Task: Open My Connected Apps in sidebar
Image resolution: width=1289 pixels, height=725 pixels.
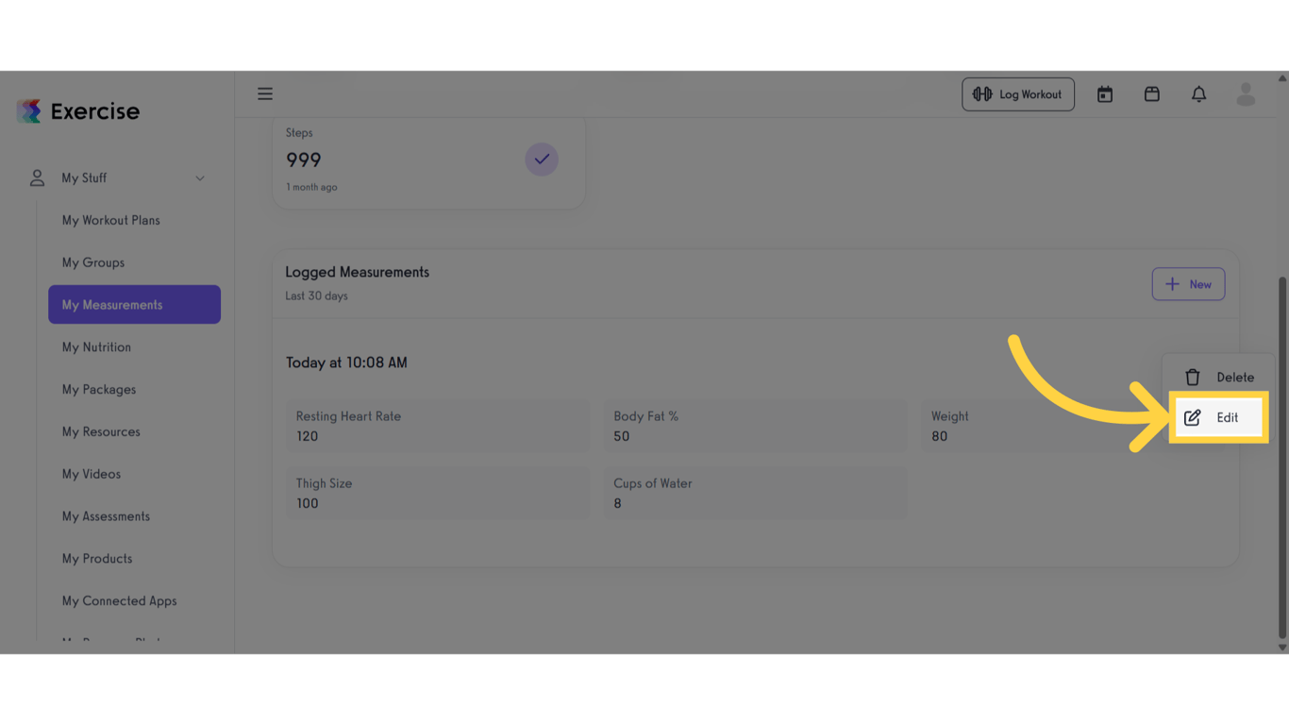Action: point(119,600)
